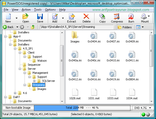The width and height of the screenshot is (156, 119).
Task: Click the New image toolbar icon
Action: point(8,16)
